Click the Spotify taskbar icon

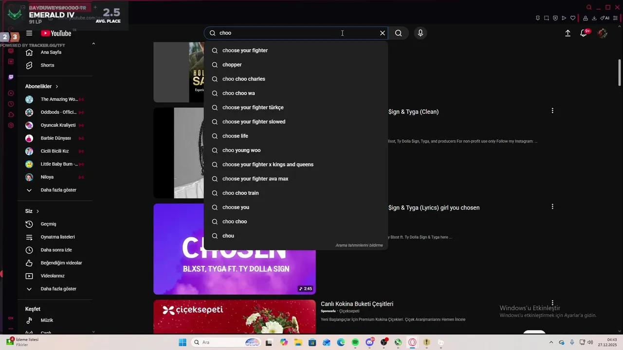(x=355, y=342)
